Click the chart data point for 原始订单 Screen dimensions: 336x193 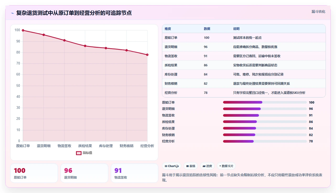23,30
